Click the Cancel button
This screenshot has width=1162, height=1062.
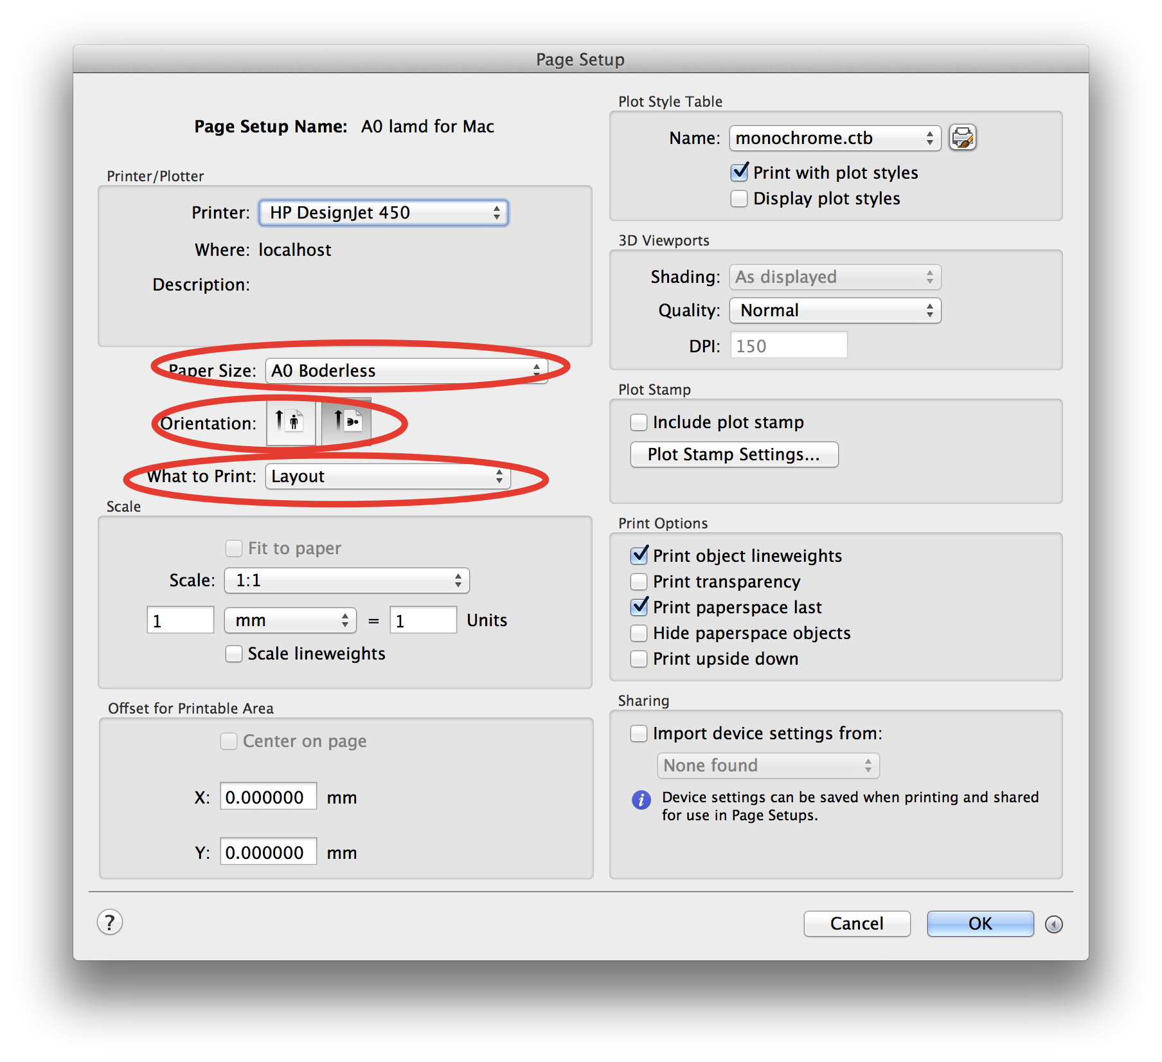[x=857, y=924]
